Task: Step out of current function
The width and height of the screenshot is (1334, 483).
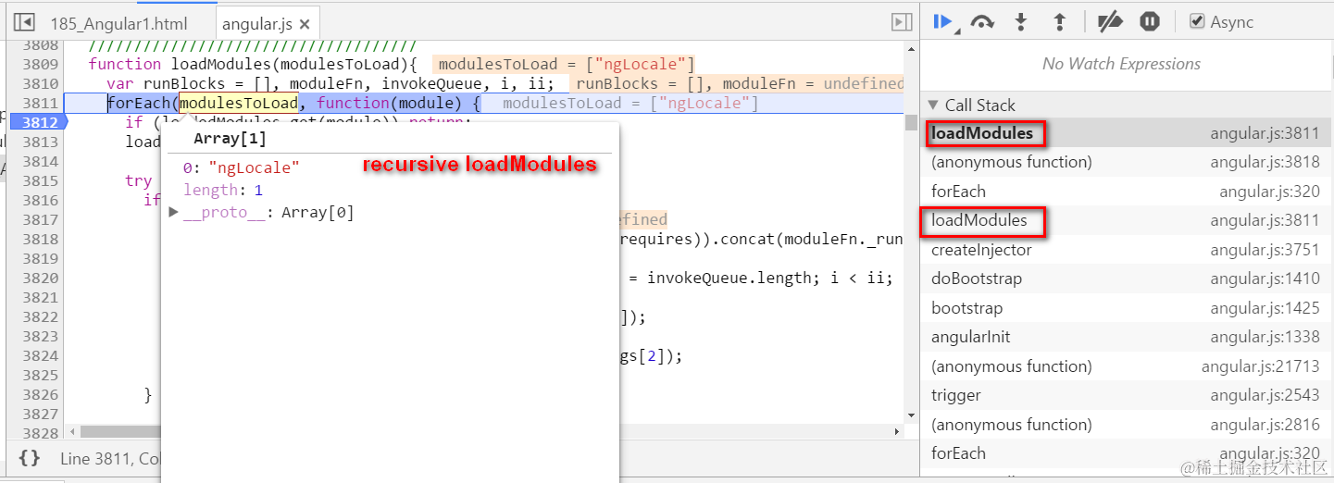Action: [x=1060, y=22]
